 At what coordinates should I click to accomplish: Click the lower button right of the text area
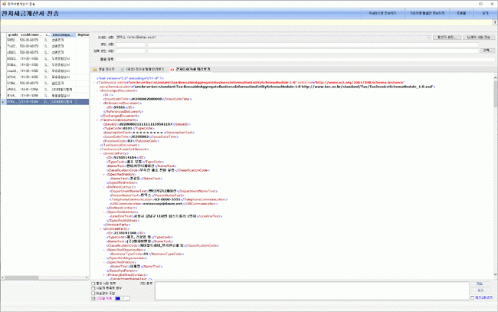(480, 291)
